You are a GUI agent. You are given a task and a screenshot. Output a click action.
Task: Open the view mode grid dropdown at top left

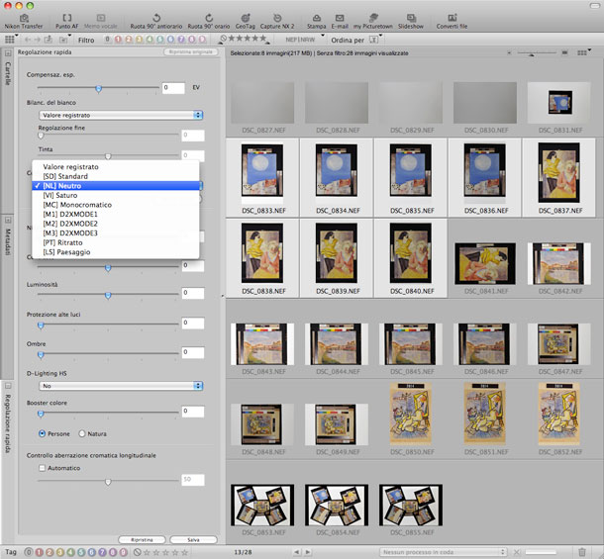click(10, 39)
